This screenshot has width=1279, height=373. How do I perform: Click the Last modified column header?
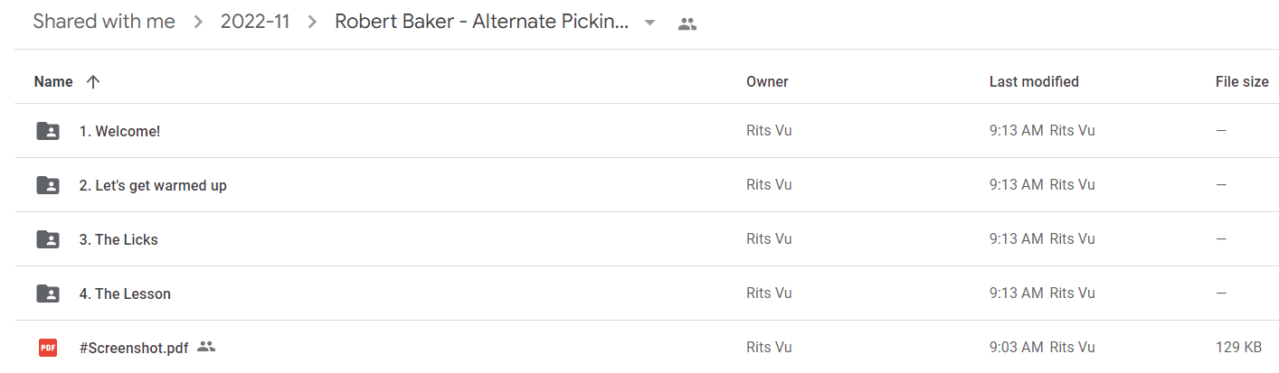pos(1034,81)
